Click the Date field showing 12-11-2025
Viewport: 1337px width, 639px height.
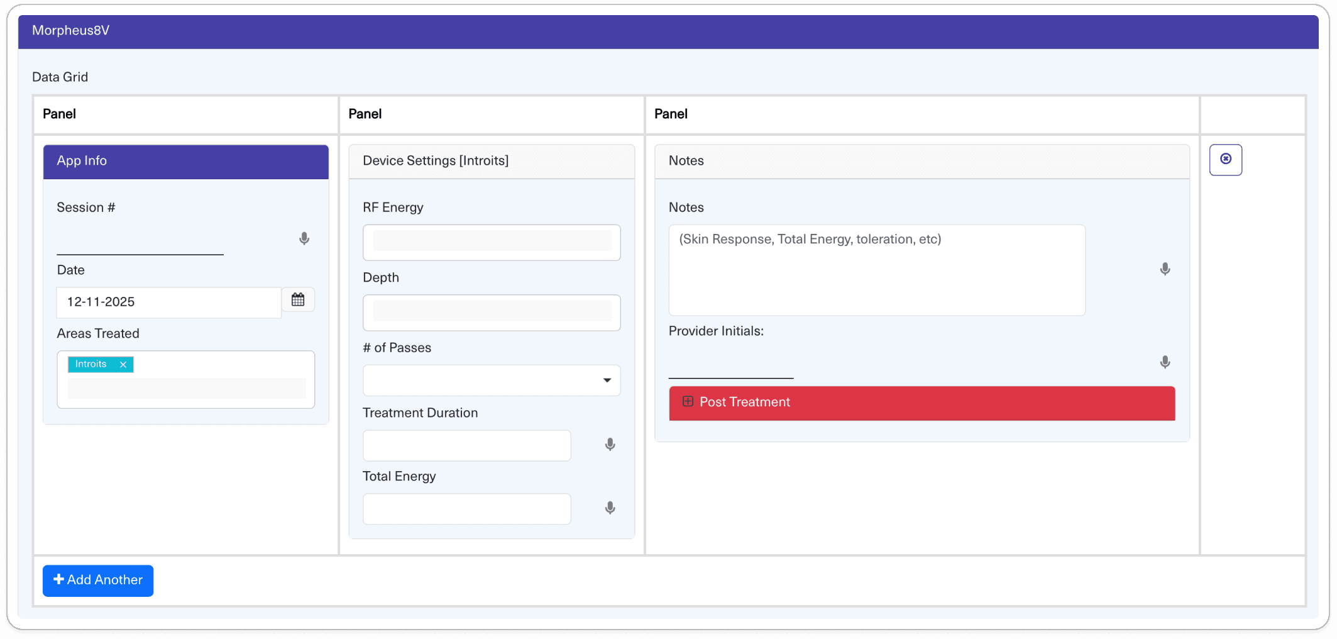(x=169, y=302)
